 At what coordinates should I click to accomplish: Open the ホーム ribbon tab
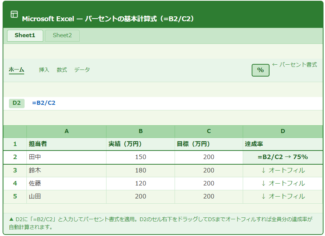[x=16, y=70]
